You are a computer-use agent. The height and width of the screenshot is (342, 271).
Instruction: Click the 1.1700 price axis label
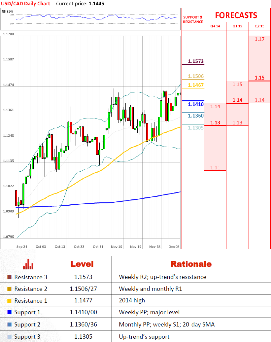coord(9,34)
